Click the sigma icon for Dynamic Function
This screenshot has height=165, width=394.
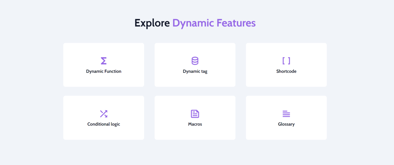pyautogui.click(x=104, y=61)
